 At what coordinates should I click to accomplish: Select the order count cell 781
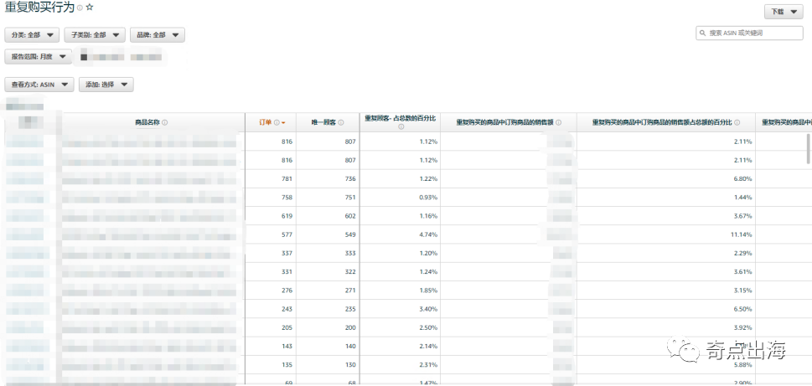287,178
